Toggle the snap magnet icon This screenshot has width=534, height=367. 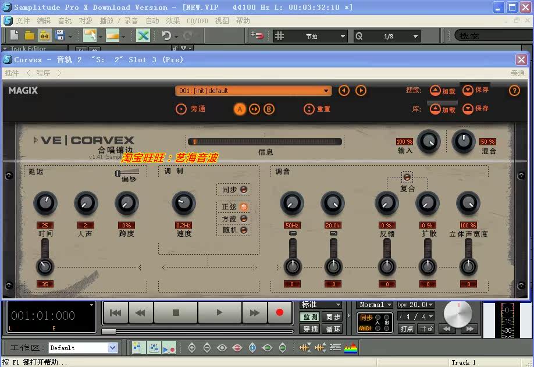(257, 35)
